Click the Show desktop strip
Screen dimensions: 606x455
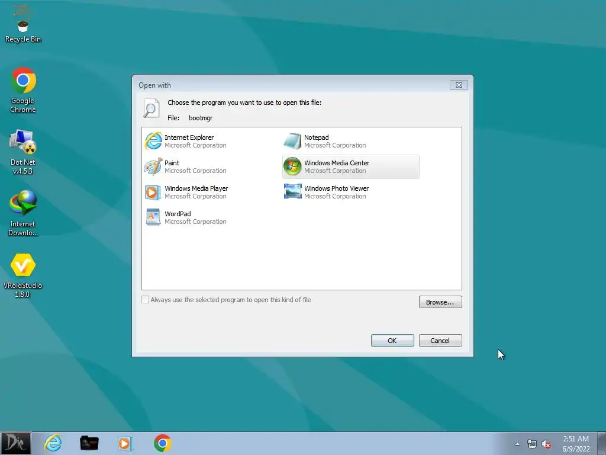pyautogui.click(x=601, y=443)
